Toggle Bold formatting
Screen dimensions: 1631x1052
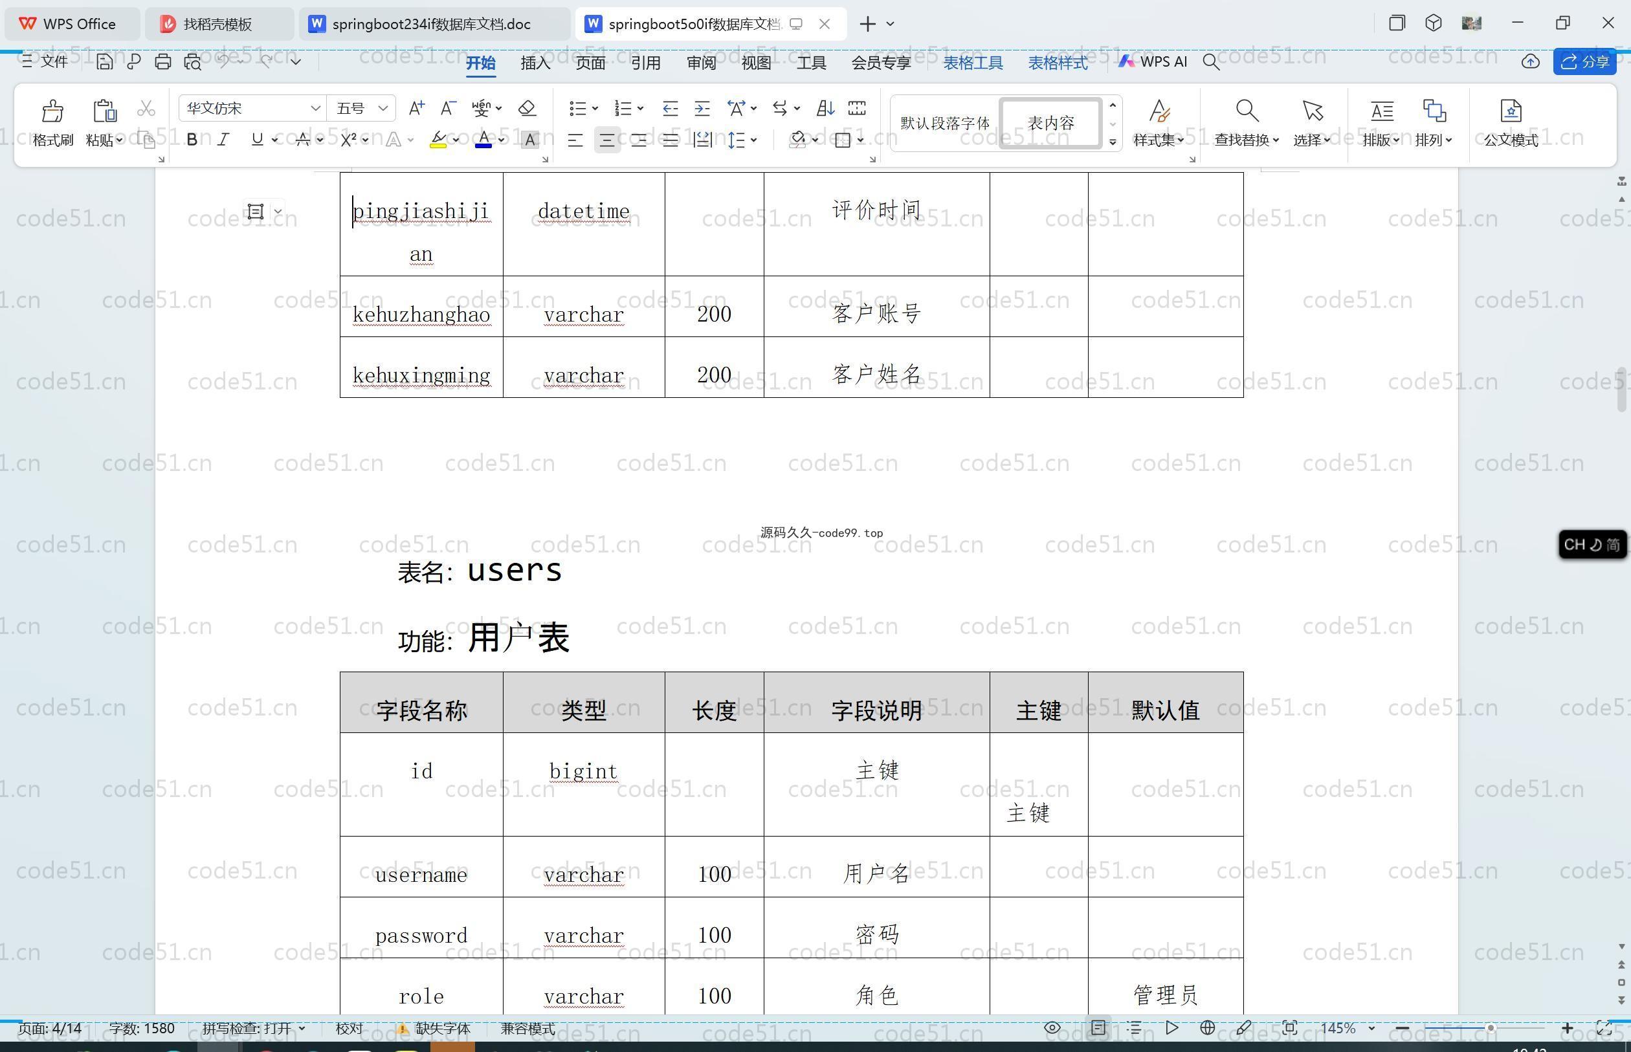[x=192, y=139]
